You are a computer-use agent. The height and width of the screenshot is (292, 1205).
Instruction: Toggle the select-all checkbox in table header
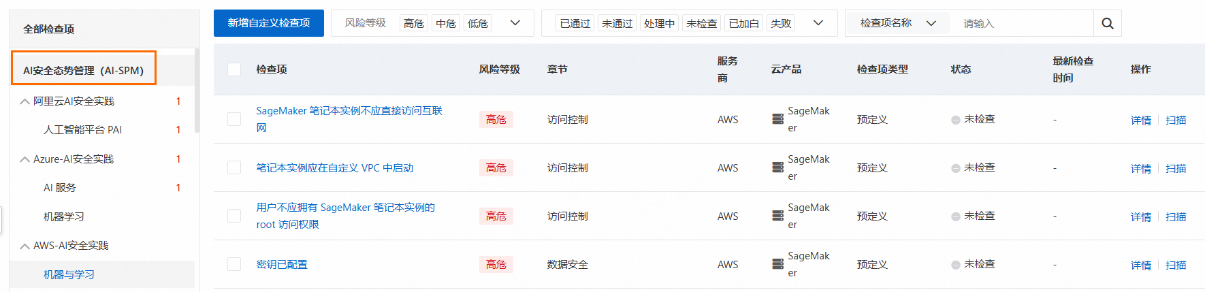pos(234,69)
